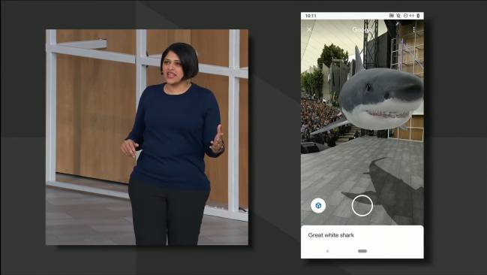Tap the home pill navigation button
The height and width of the screenshot is (275, 487).
coord(362,251)
